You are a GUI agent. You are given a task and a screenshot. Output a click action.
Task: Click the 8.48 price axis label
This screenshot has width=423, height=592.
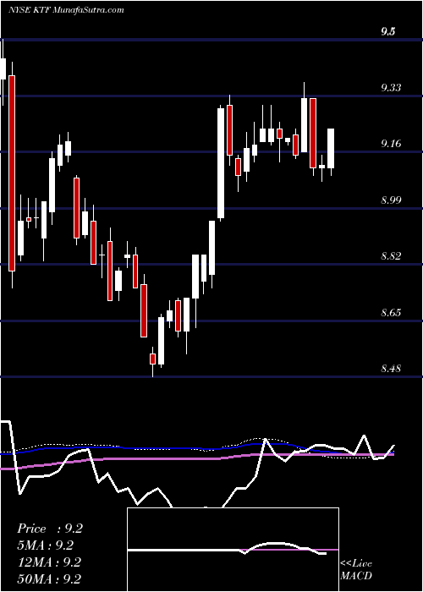click(x=391, y=368)
